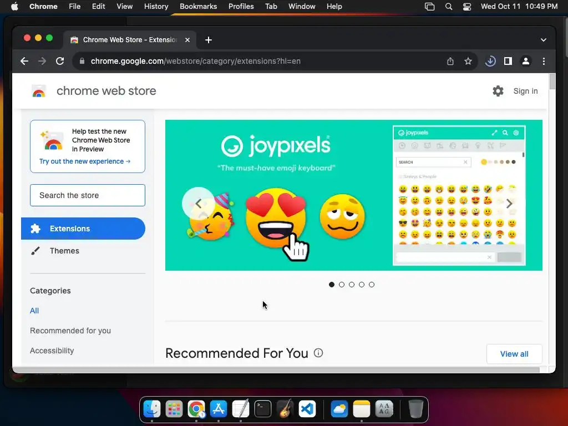Open the JoyPixels banner
The width and height of the screenshot is (568, 426).
pos(353,195)
